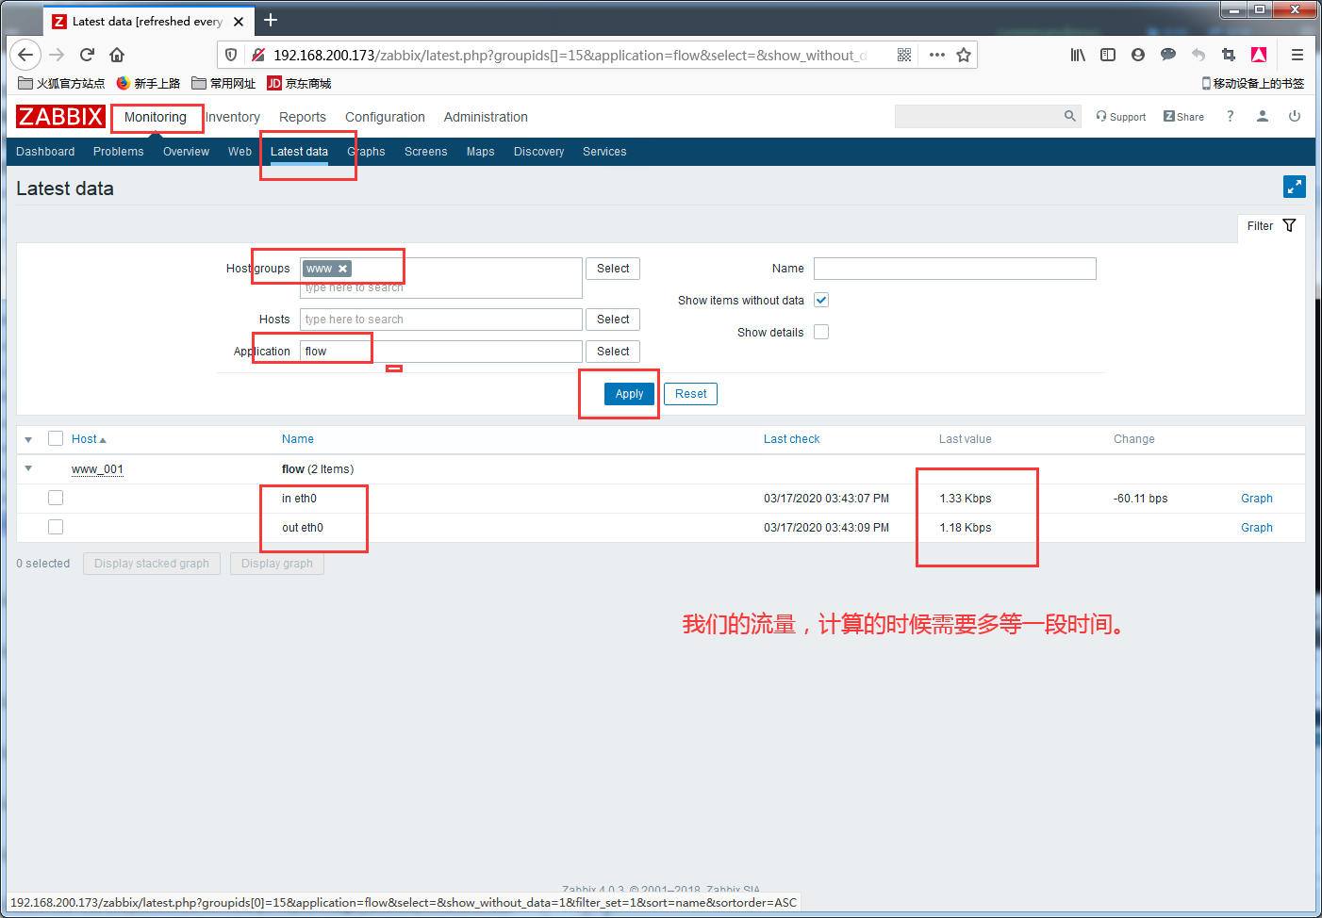The width and height of the screenshot is (1322, 918).
Task: Open the Services submenu
Action: click(x=604, y=152)
